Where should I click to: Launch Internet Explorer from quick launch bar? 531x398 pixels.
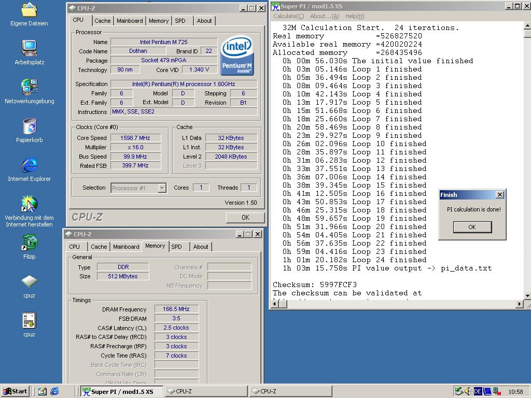coord(54,392)
